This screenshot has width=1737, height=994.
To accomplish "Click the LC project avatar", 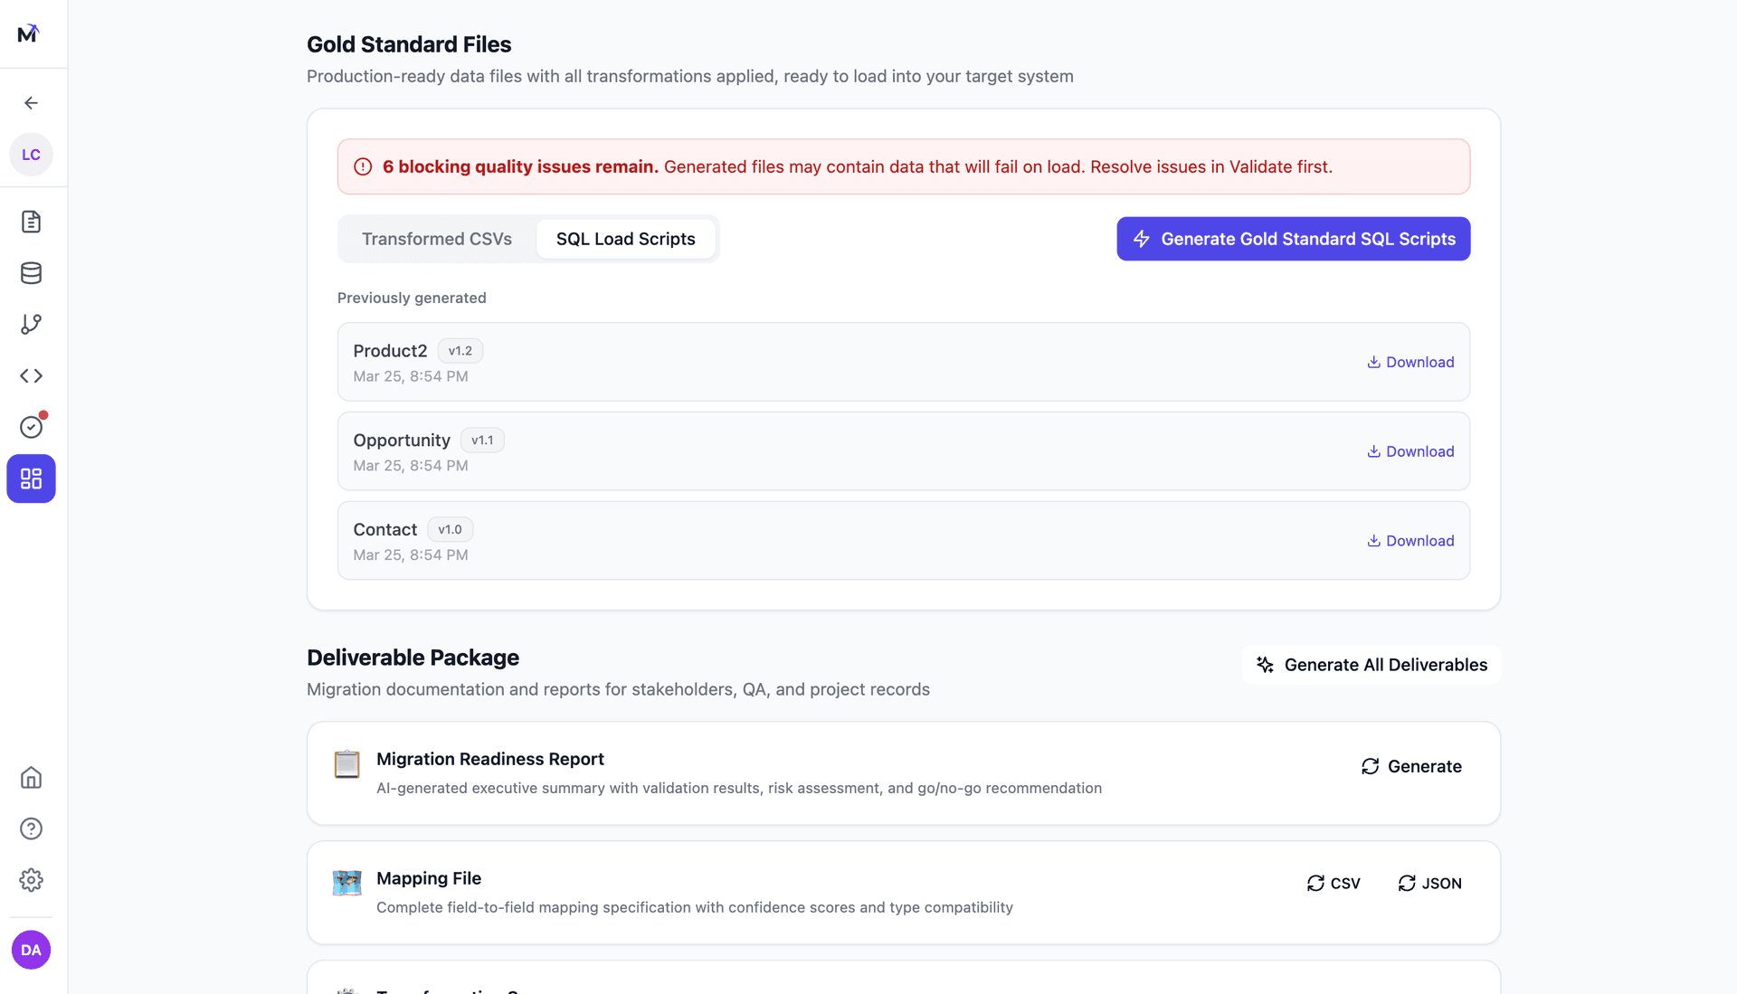I will click(31, 155).
